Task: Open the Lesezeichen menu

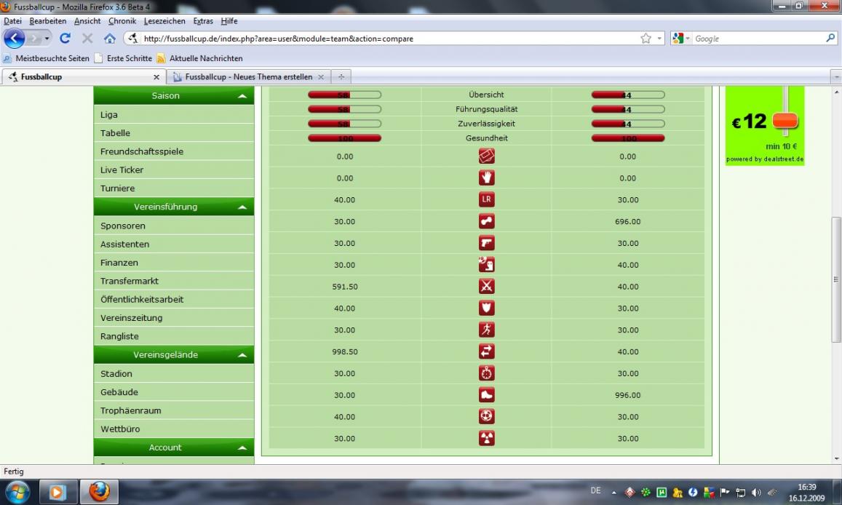Action: (x=164, y=21)
